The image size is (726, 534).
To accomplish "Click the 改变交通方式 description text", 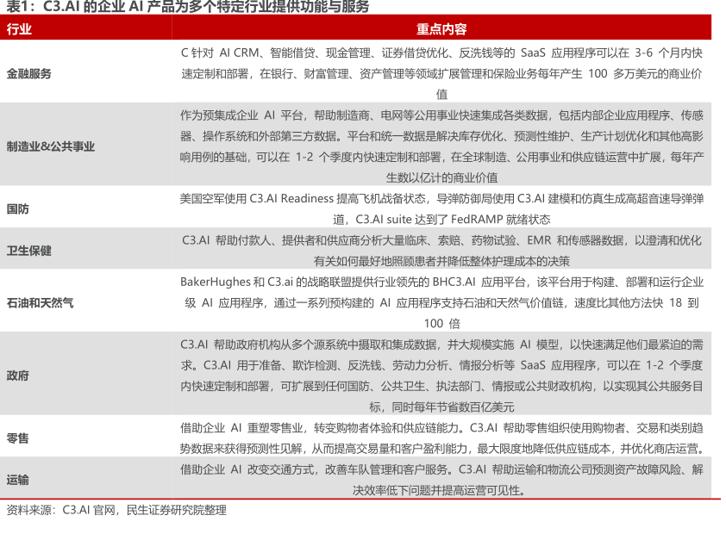I will 441,480.
